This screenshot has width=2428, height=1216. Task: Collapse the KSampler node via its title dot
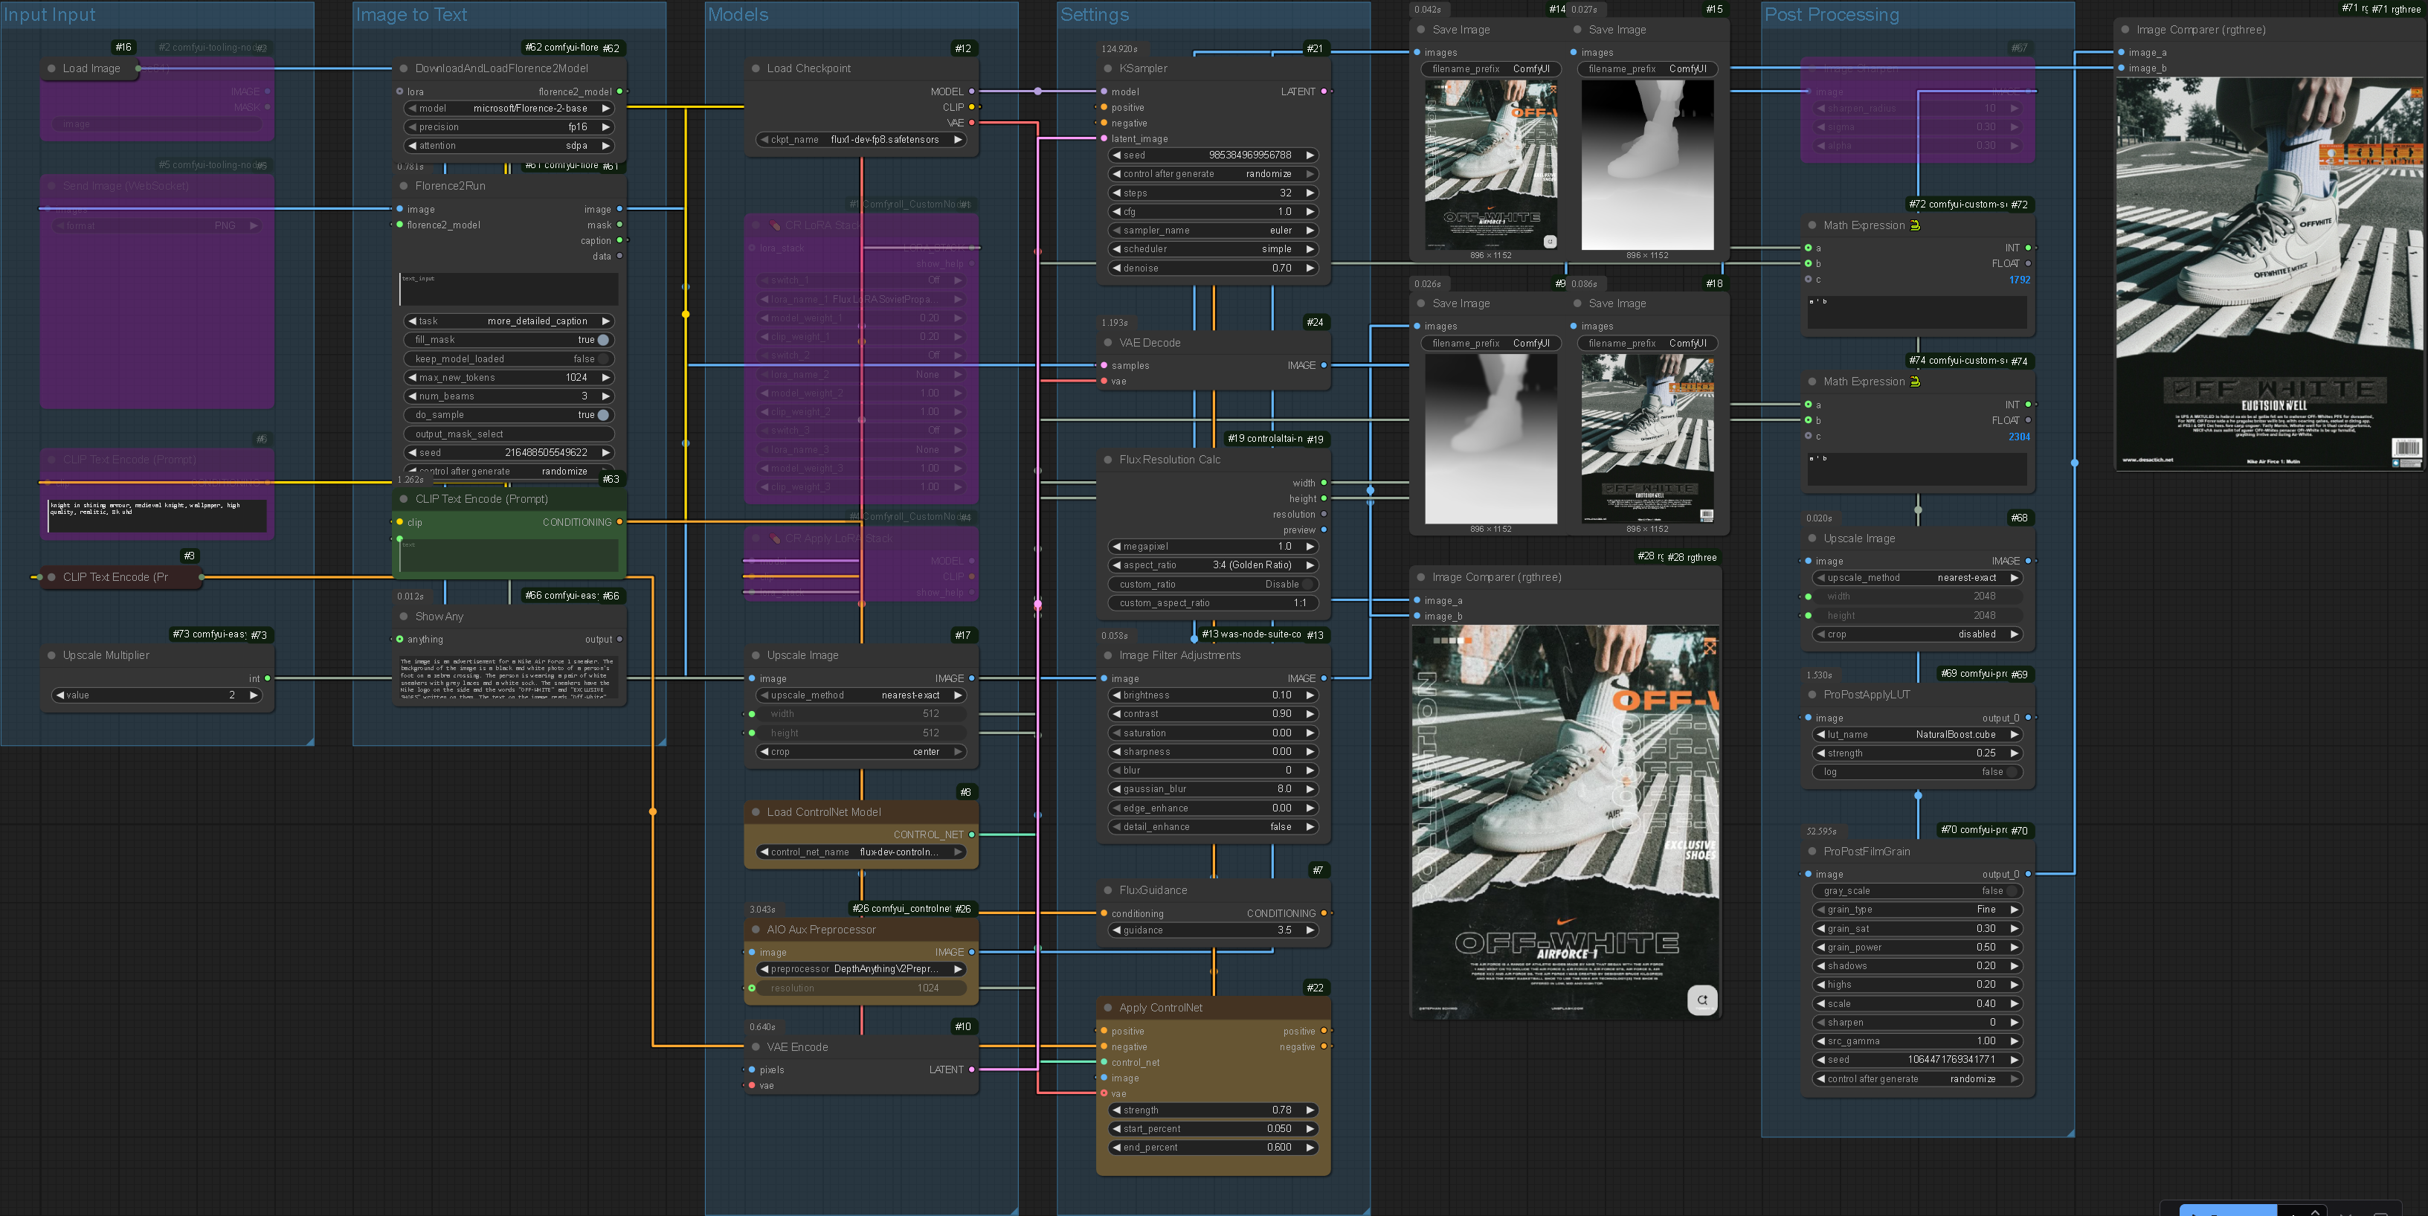pyautogui.click(x=1107, y=69)
